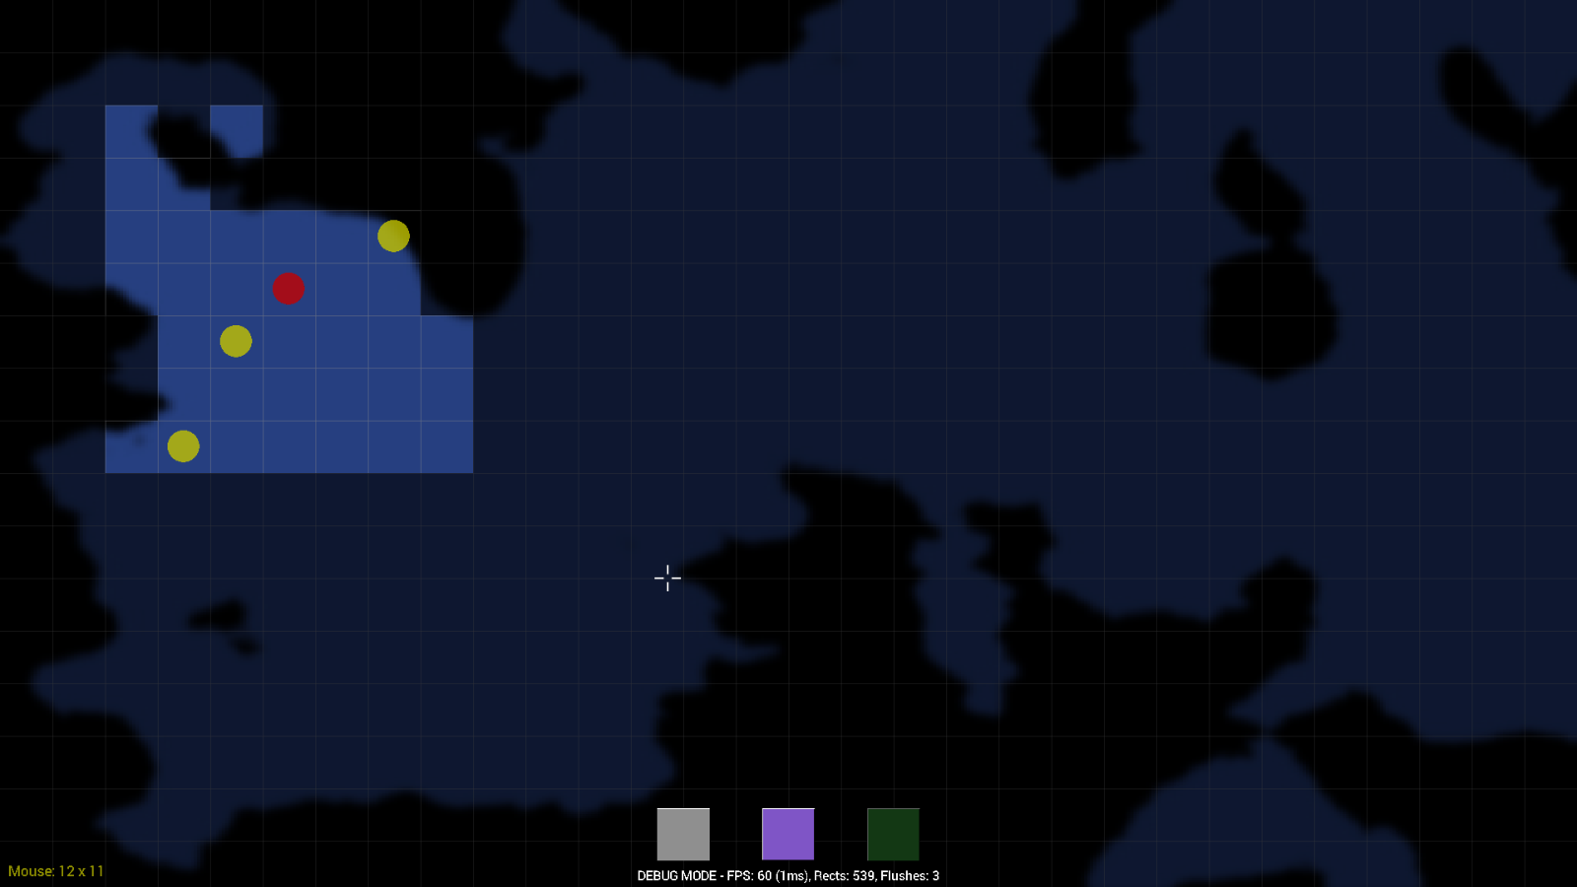
Task: Select the purple square swatch
Action: coord(788,834)
